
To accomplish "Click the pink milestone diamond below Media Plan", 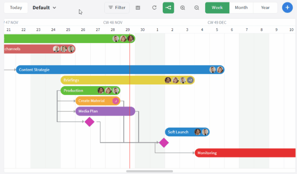I will click(x=89, y=122).
